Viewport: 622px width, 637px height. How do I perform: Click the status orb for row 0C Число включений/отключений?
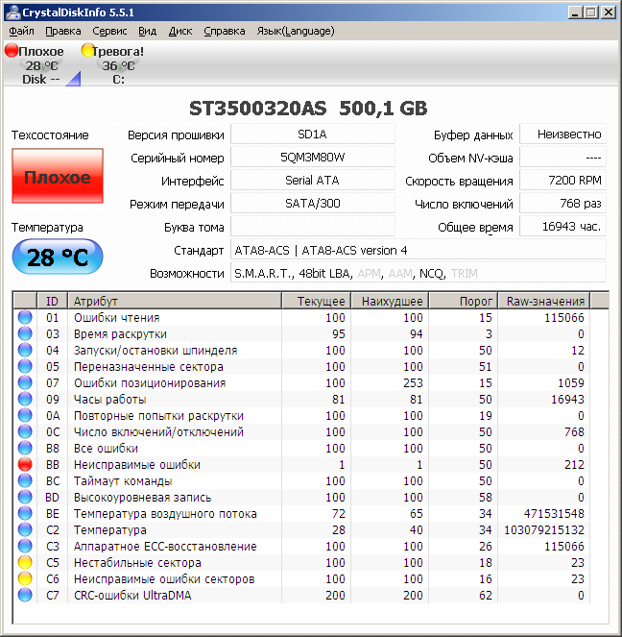[x=25, y=431]
